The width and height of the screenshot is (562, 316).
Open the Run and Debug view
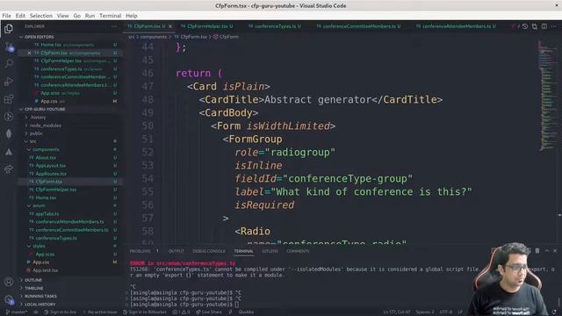click(9, 82)
